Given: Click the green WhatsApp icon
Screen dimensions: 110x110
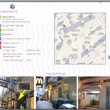Looking at the screenshot, I should 0,30.
